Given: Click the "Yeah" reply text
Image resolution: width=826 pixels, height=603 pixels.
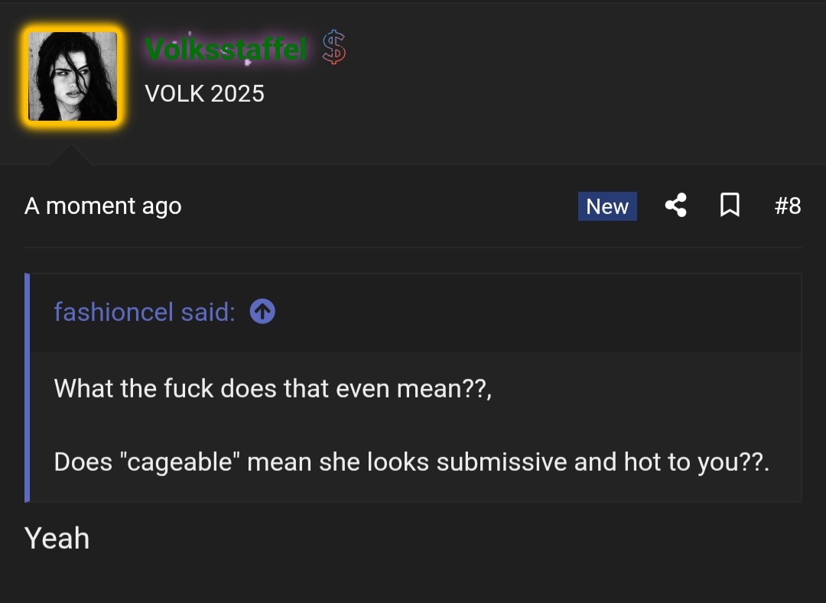Looking at the screenshot, I should [57, 539].
